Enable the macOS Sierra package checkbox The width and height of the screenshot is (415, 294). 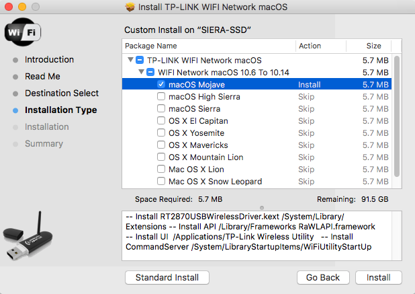click(161, 108)
